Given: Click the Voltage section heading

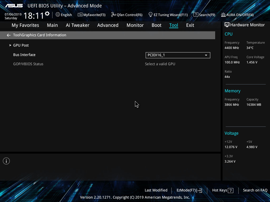Looking at the screenshot, I should point(232,133).
